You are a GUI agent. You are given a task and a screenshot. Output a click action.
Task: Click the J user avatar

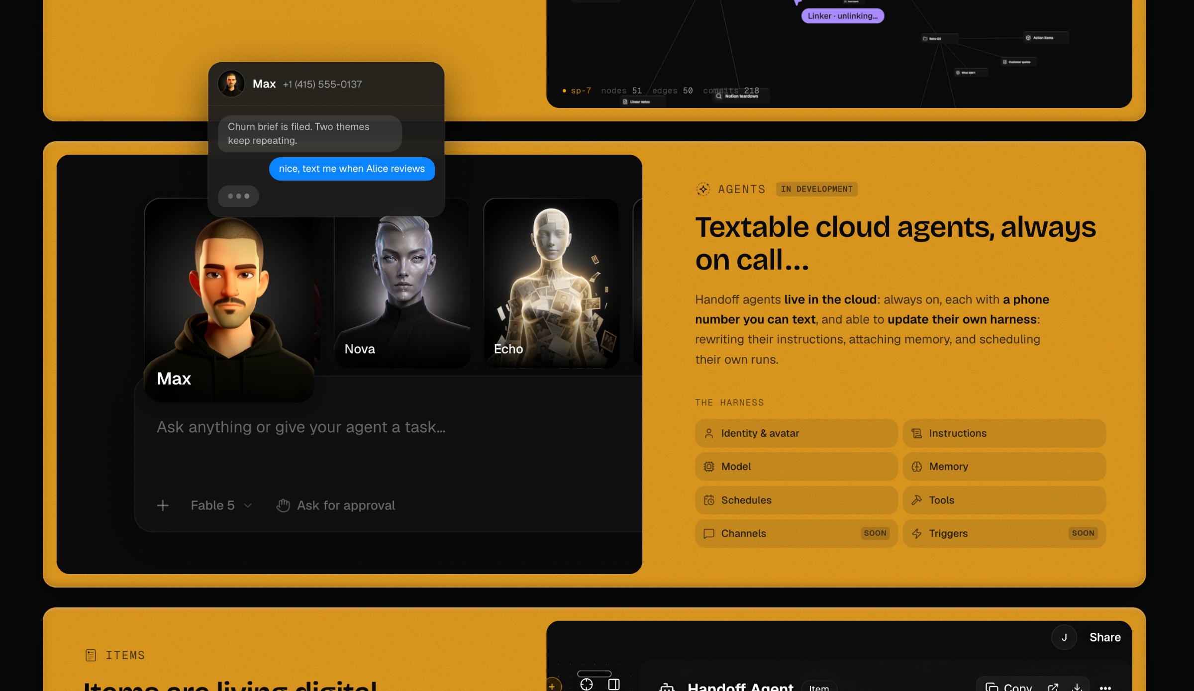1064,637
